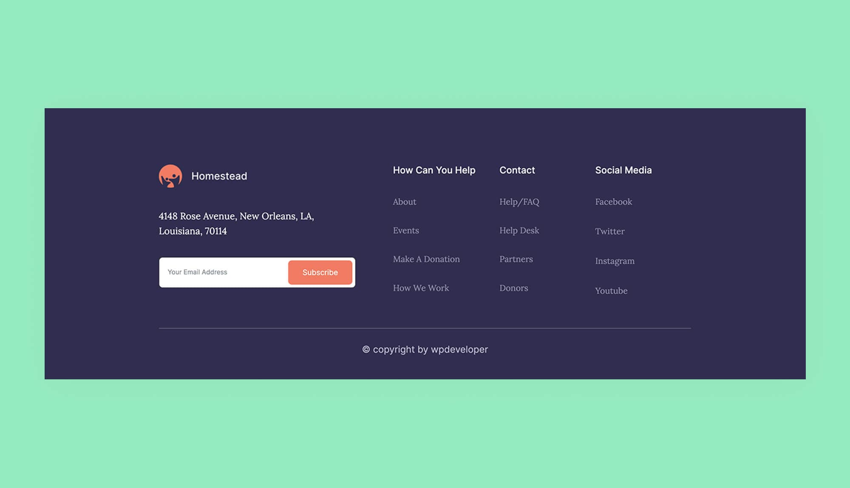850x488 pixels.
Task: Click the Homestead brand name text
Action: pyautogui.click(x=219, y=176)
